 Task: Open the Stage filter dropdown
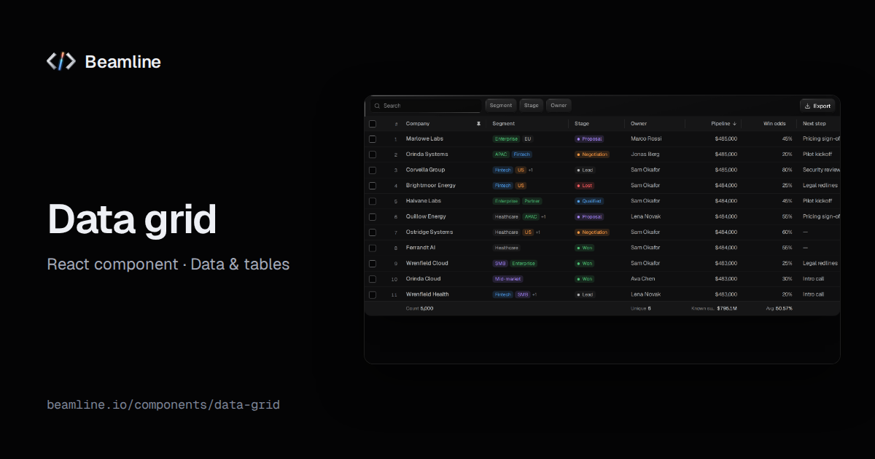pos(532,106)
